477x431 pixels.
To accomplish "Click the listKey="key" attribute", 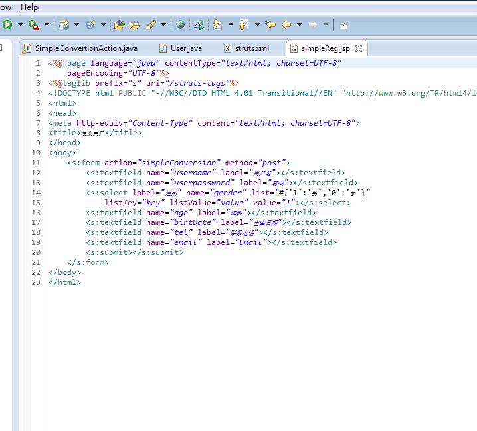I will 134,203.
